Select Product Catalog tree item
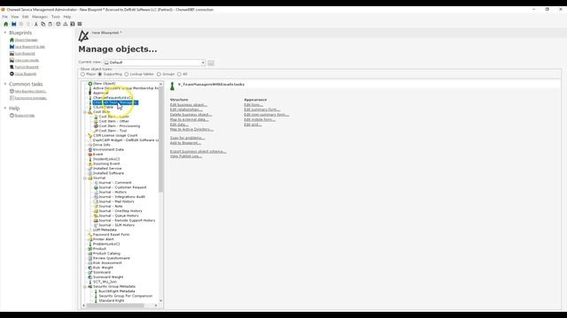This screenshot has width=567, height=318. [x=106, y=254]
